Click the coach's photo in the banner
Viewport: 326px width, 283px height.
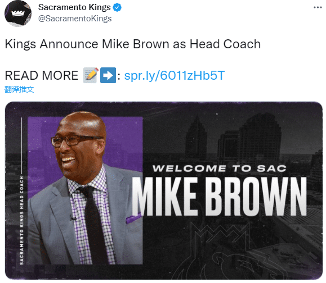click(85, 190)
